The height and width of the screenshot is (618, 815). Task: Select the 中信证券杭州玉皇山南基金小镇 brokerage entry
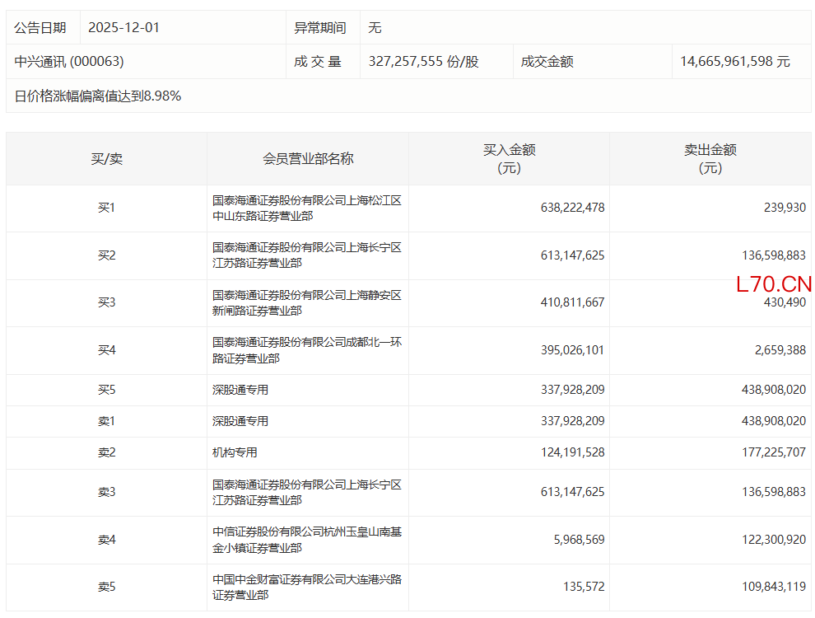click(x=306, y=540)
